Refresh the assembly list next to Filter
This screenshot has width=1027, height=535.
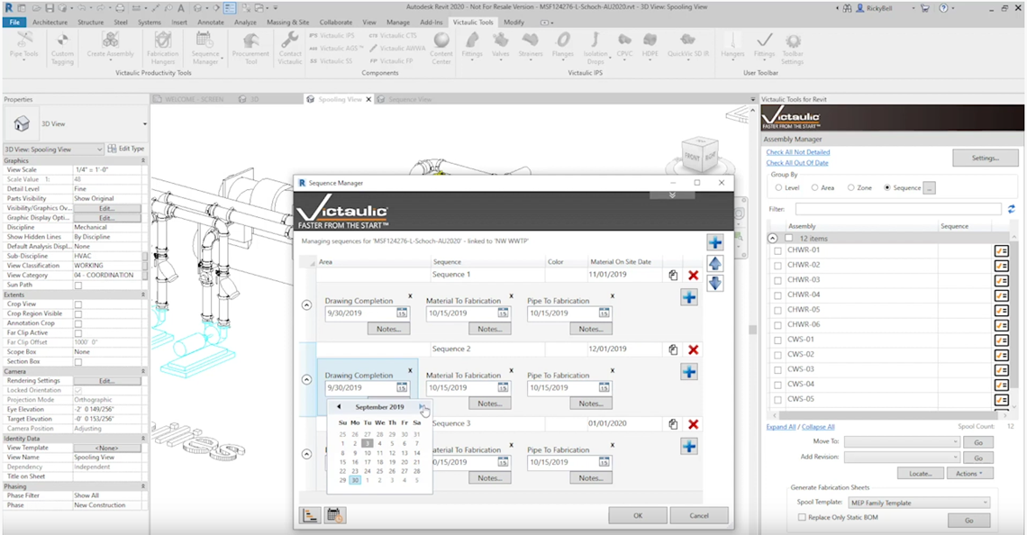click(1012, 209)
